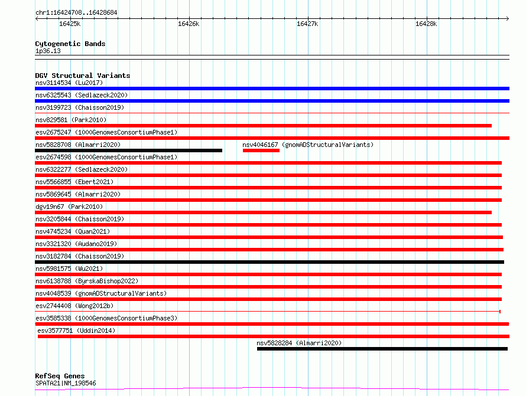This screenshot has height=396, width=526.
Task: Click the DGV Structural Variants track title
Action: 83,76
